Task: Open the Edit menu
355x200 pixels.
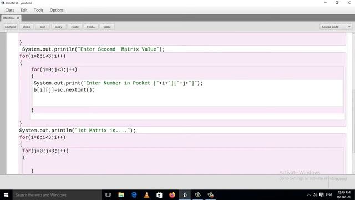Action: tap(24, 10)
